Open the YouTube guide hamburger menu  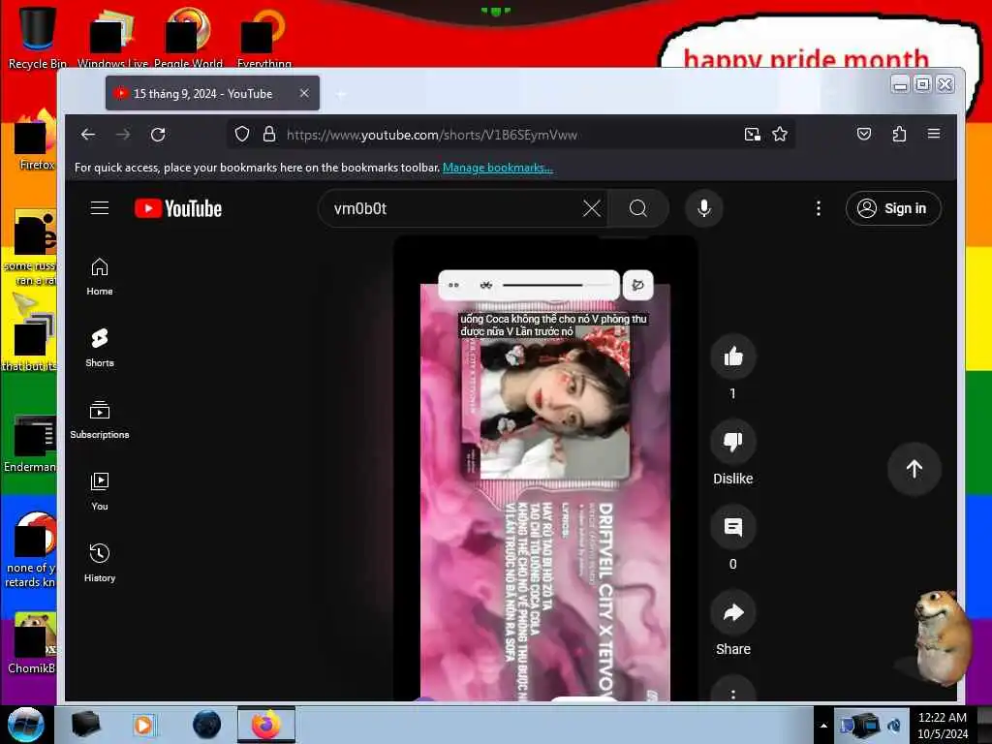pyautogui.click(x=100, y=208)
